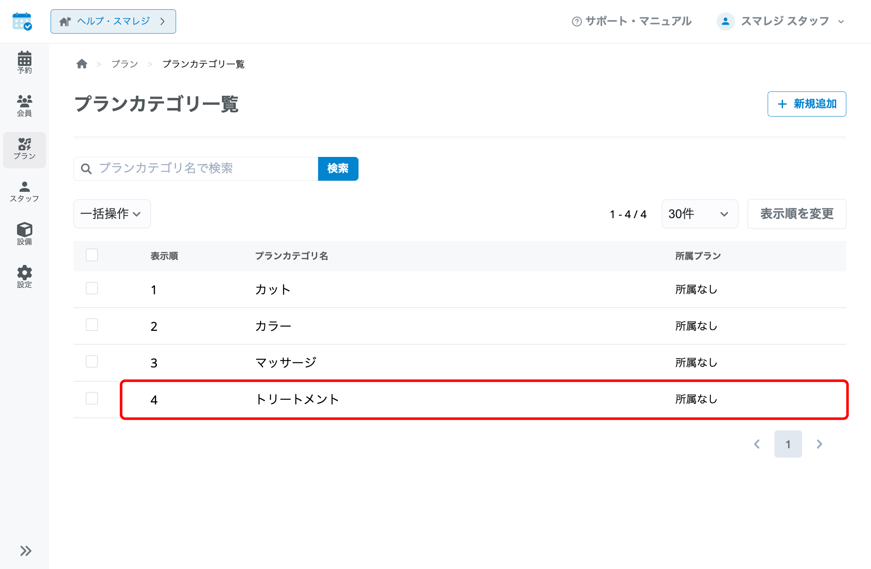Check the box for マッサージ row
This screenshot has height=569, width=871.
click(92, 361)
